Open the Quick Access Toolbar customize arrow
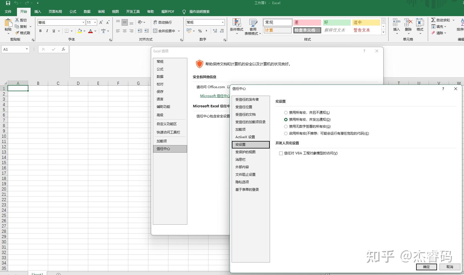Screen dimensions: 464x275 point(38,3)
